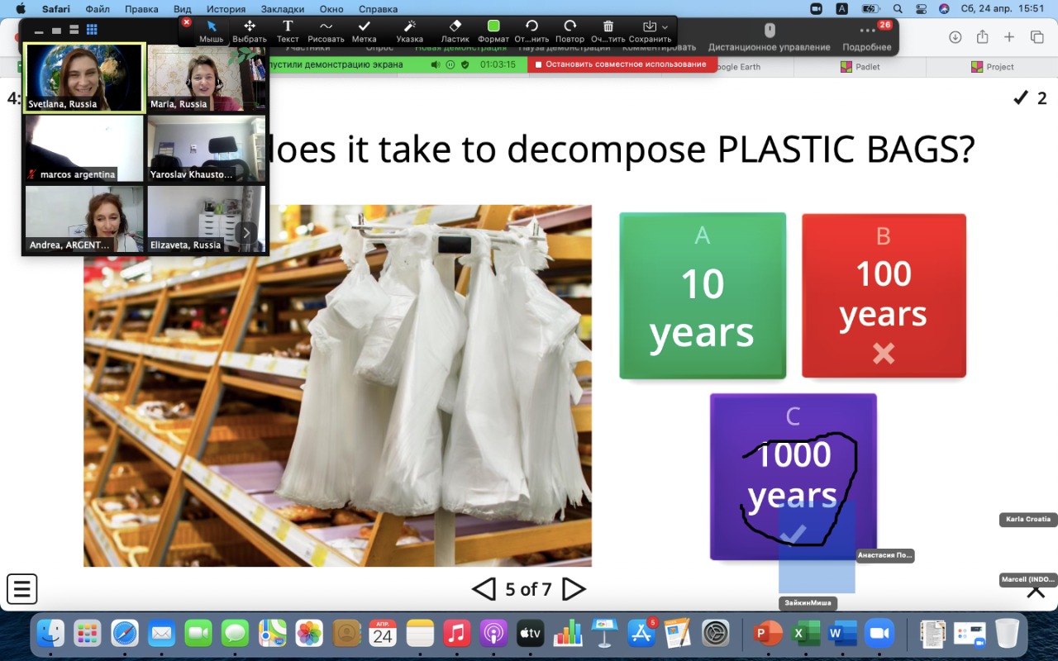
Task: Expand the Сохранить dropdown arrow
Action: [665, 27]
